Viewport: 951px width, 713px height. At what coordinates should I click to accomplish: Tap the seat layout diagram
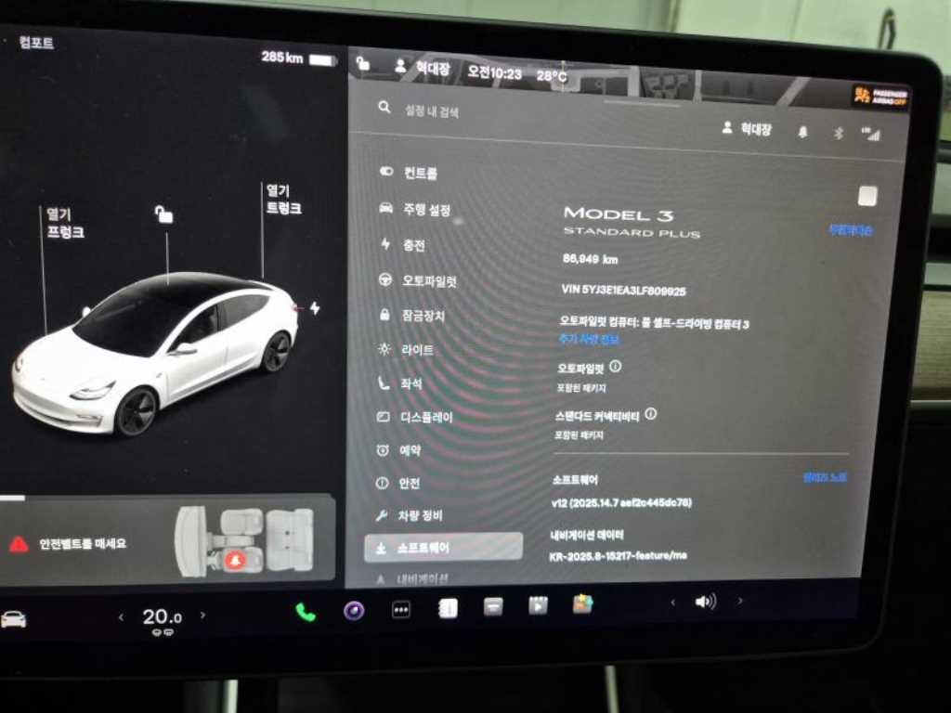(244, 541)
